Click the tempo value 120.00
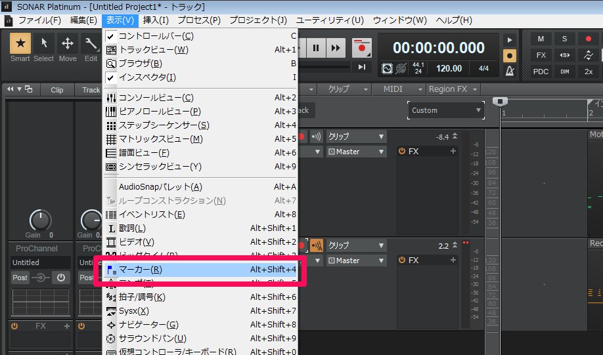 (449, 68)
